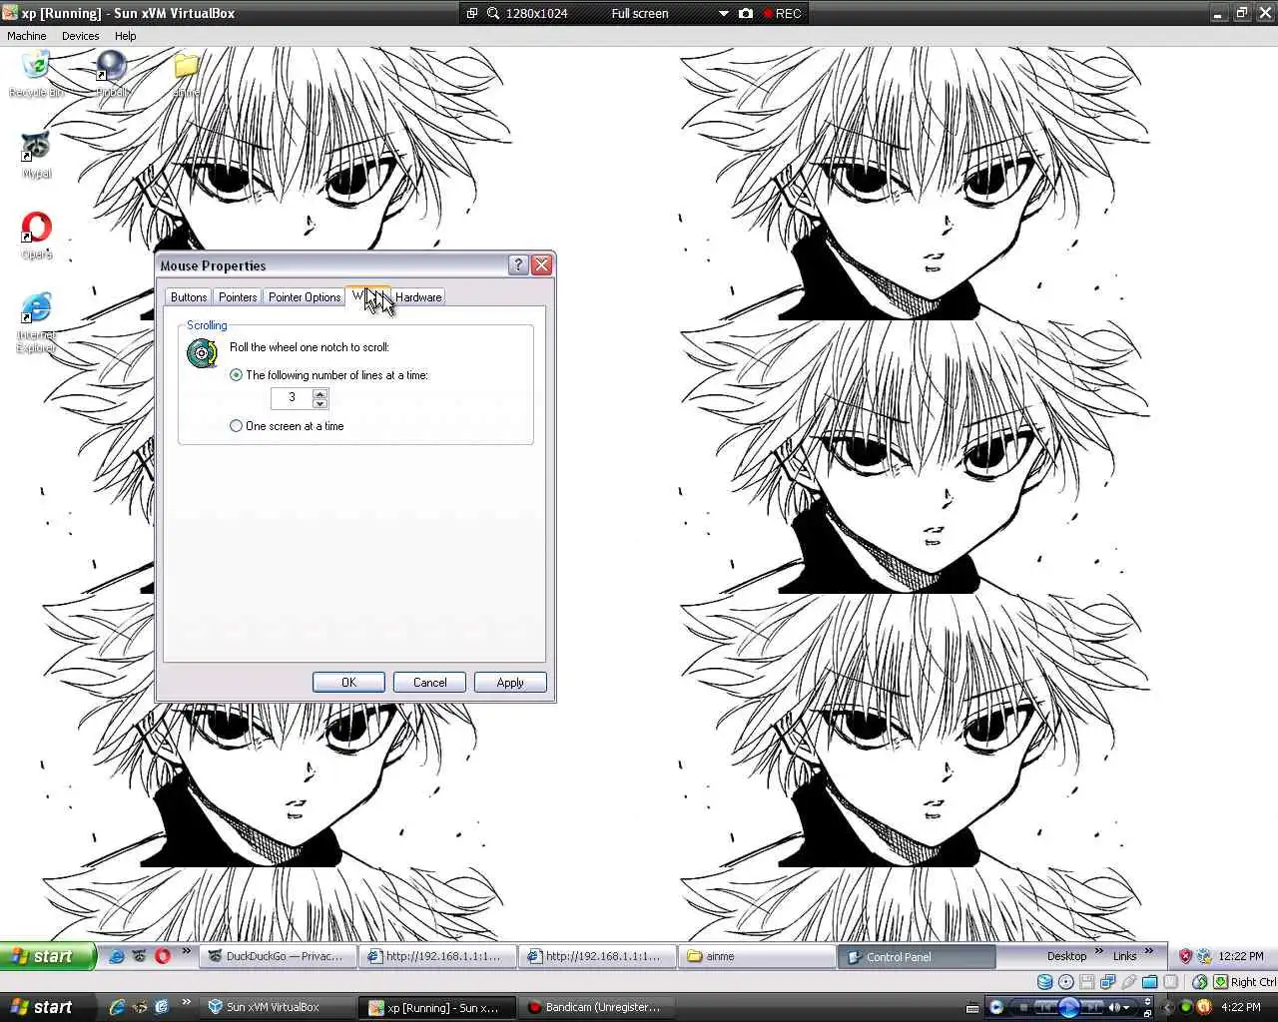This screenshot has width=1278, height=1022.
Task: Click the 'Right Ctrl' host key label
Action: [x=1253, y=982]
